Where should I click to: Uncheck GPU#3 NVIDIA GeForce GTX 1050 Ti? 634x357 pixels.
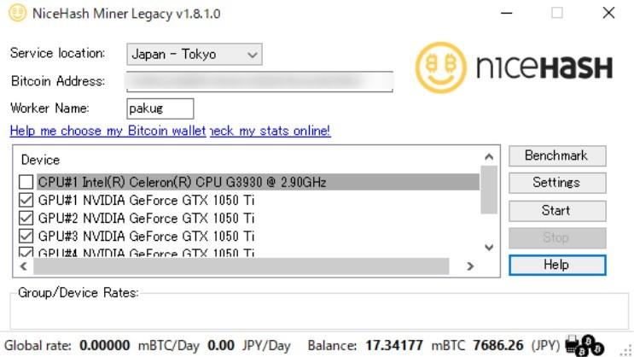point(26,236)
